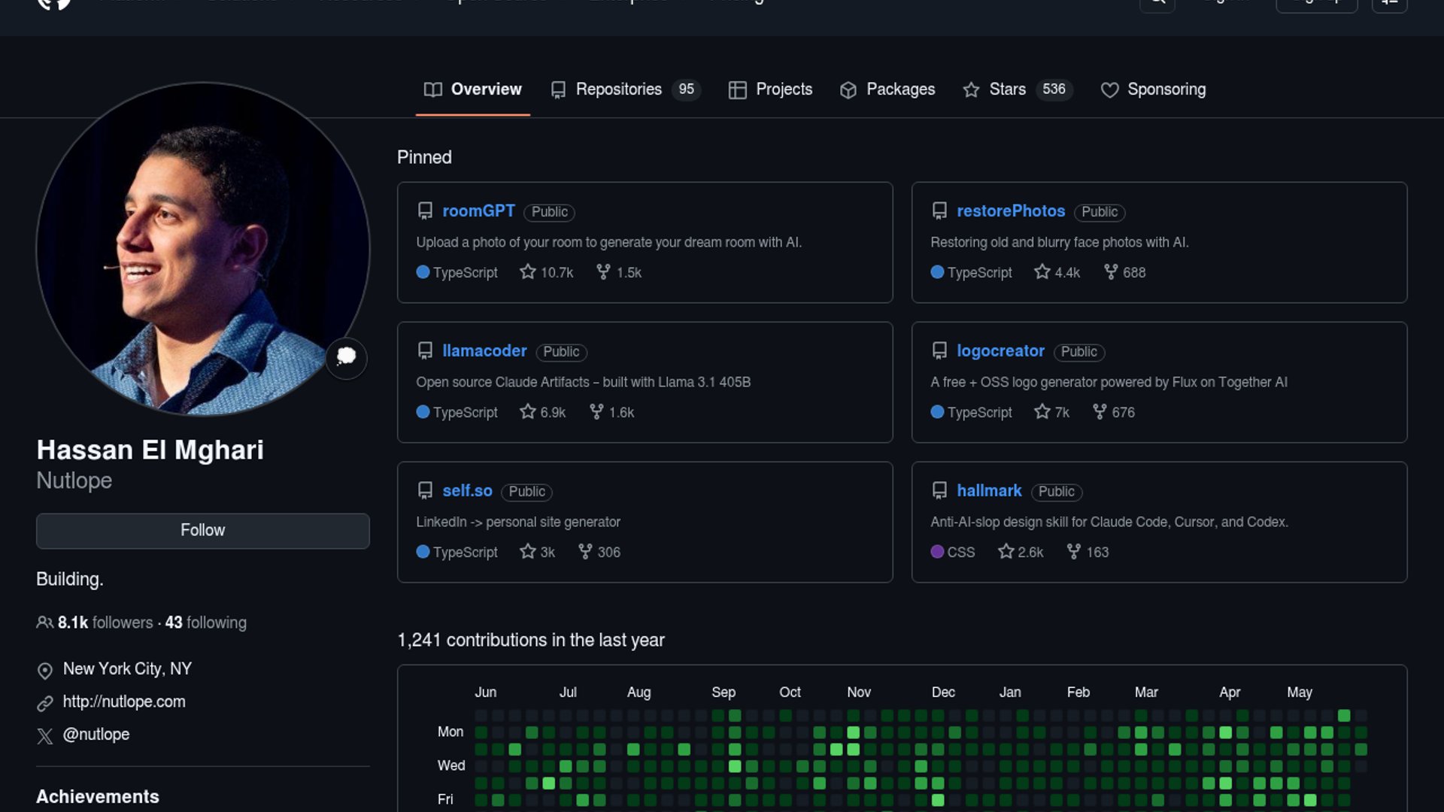
Task: Click the X logo icon beside @nutlope
Action: (x=45, y=736)
